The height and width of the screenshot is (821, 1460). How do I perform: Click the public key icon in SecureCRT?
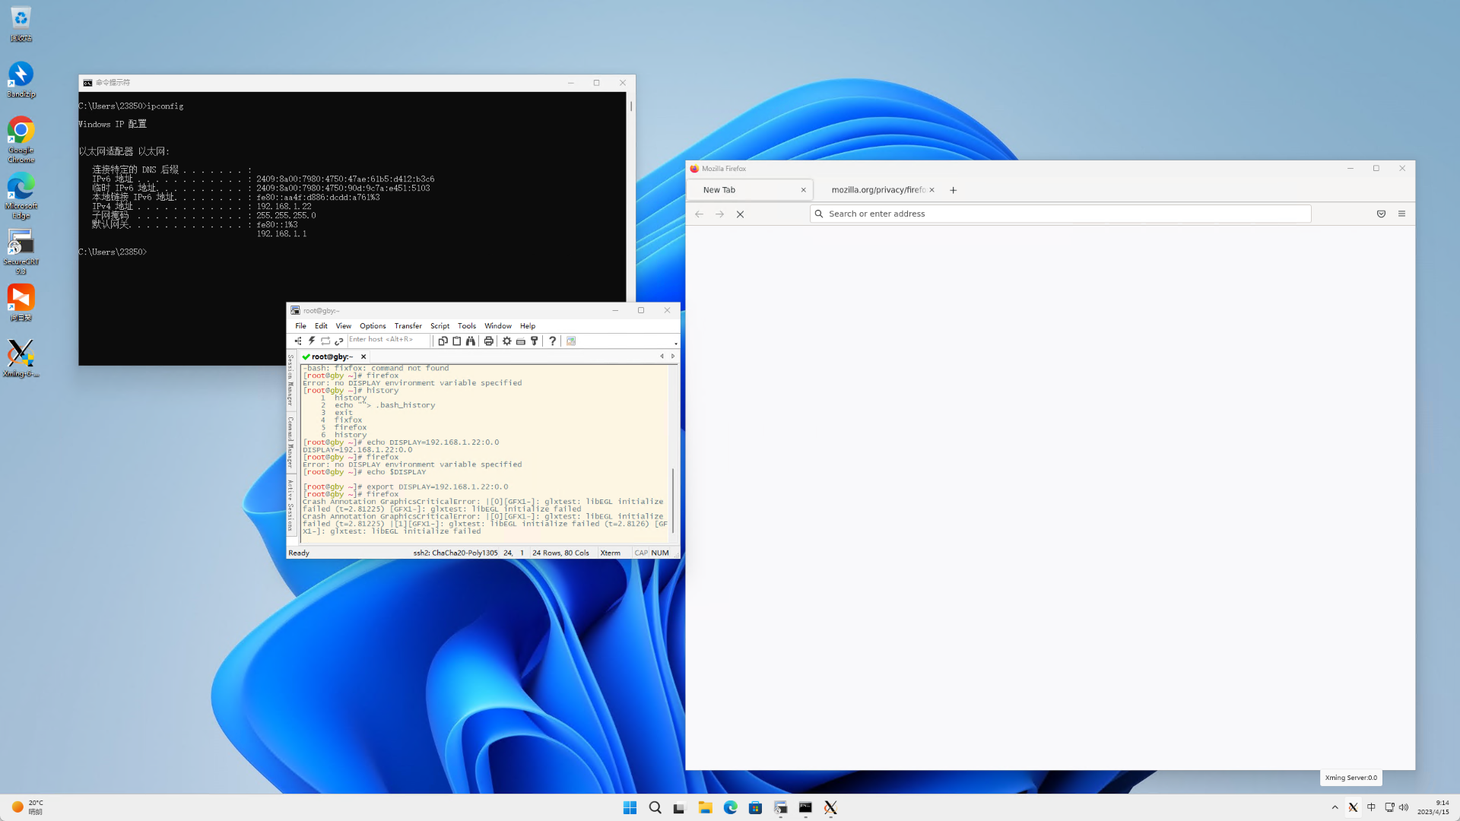535,341
